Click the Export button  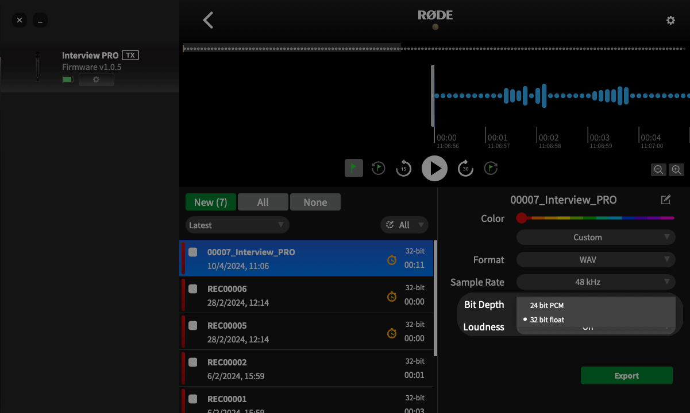point(627,375)
